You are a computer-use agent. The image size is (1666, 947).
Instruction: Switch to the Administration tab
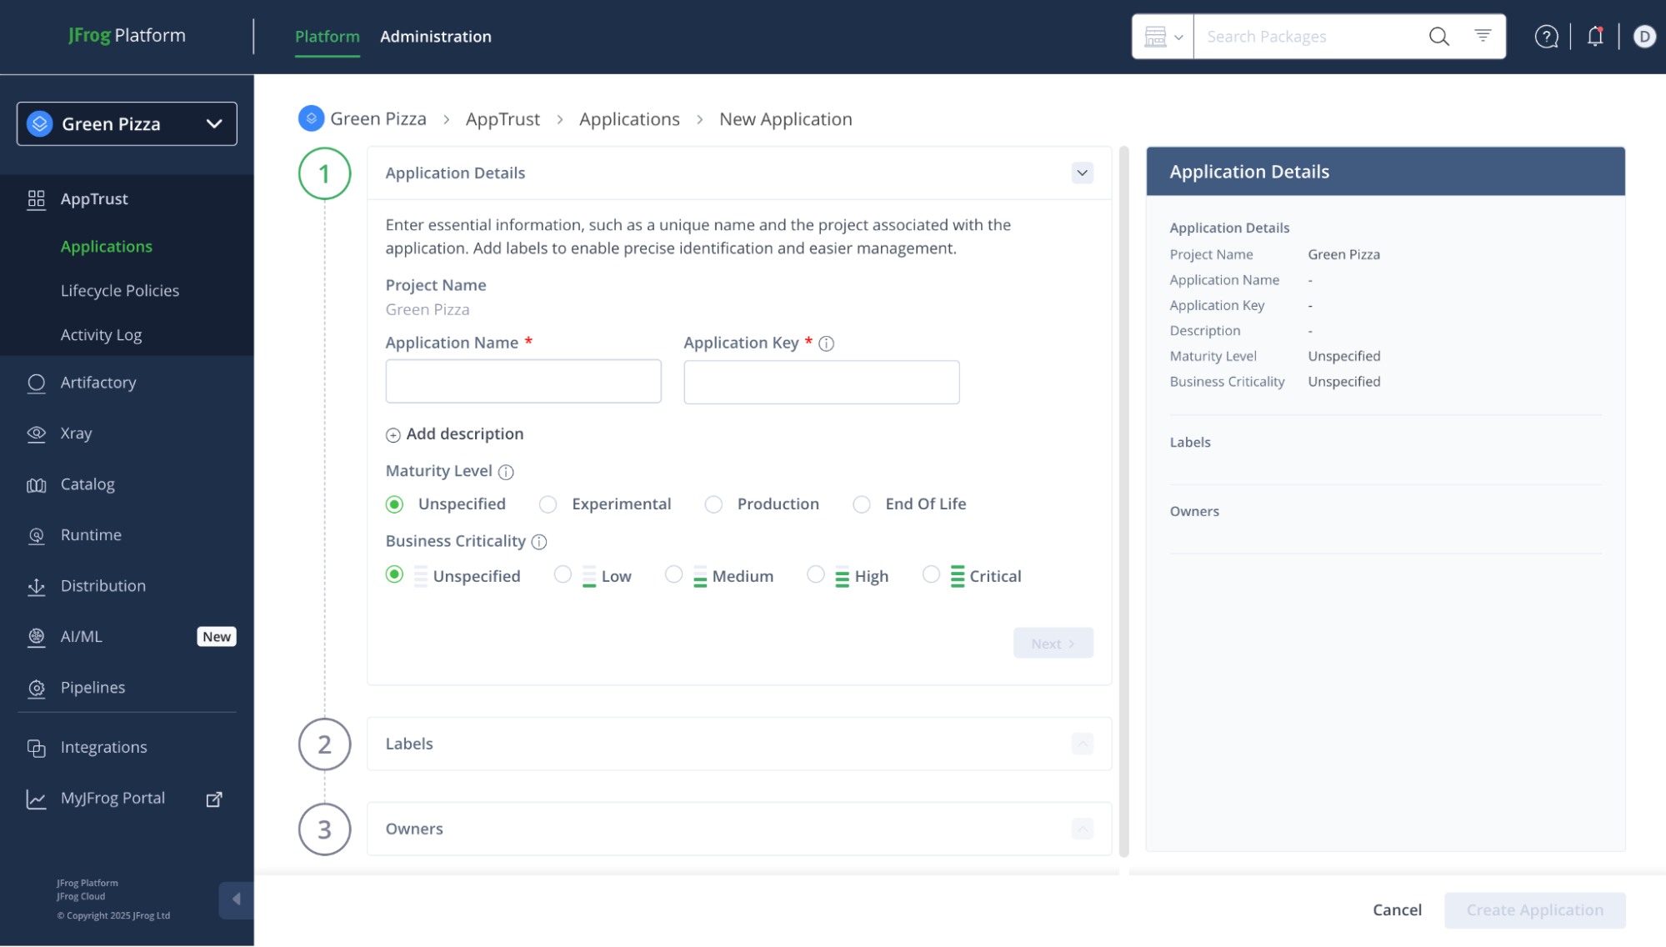coord(435,37)
